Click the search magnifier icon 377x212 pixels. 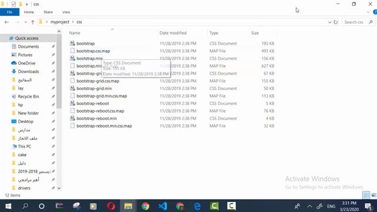(x=371, y=22)
